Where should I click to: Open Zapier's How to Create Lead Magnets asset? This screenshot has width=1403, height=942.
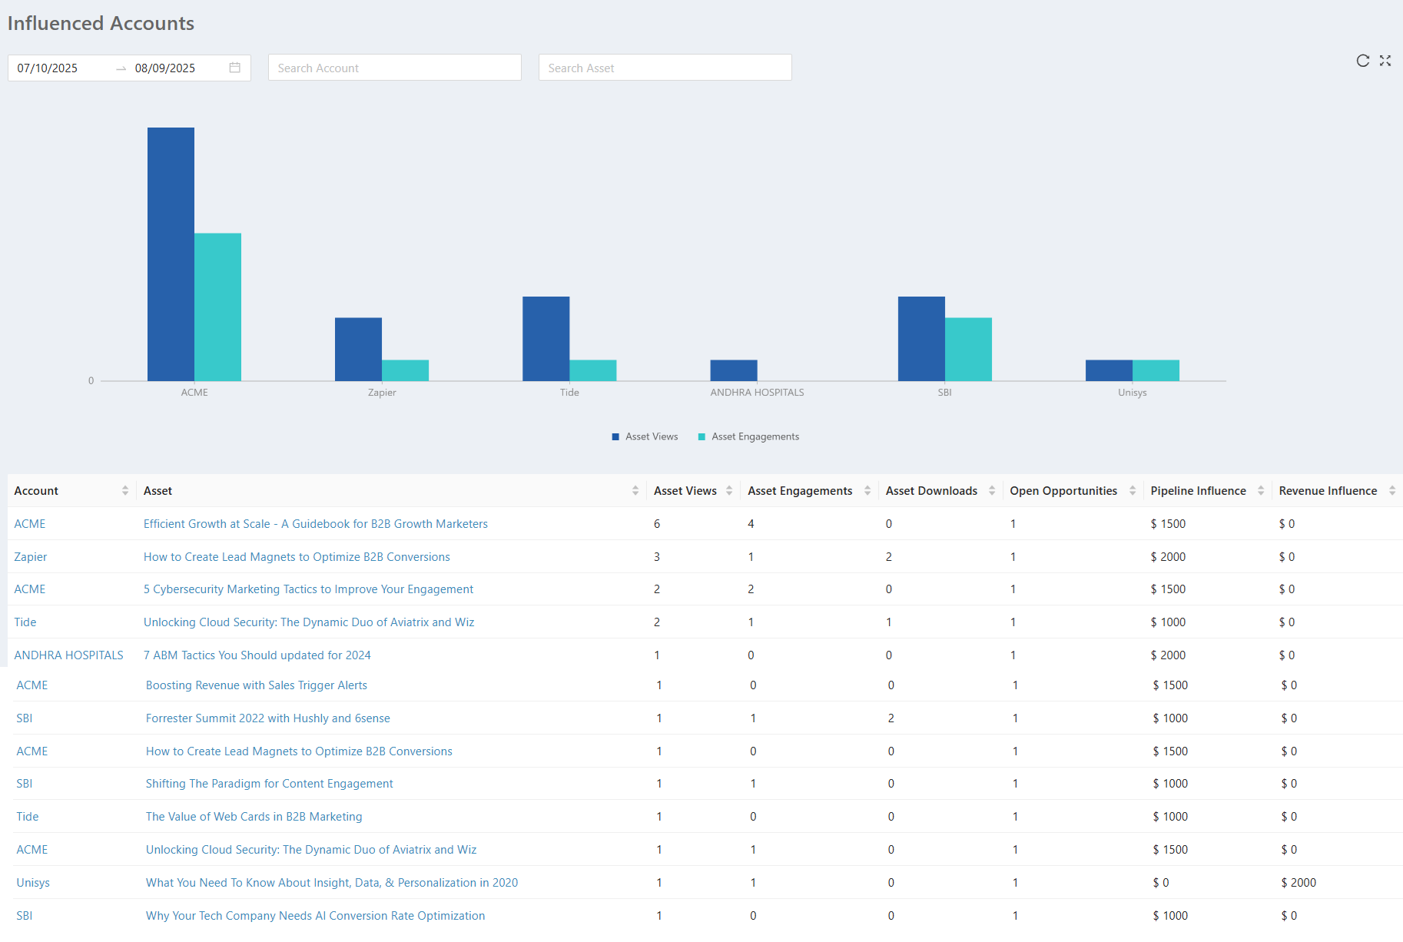point(297,557)
